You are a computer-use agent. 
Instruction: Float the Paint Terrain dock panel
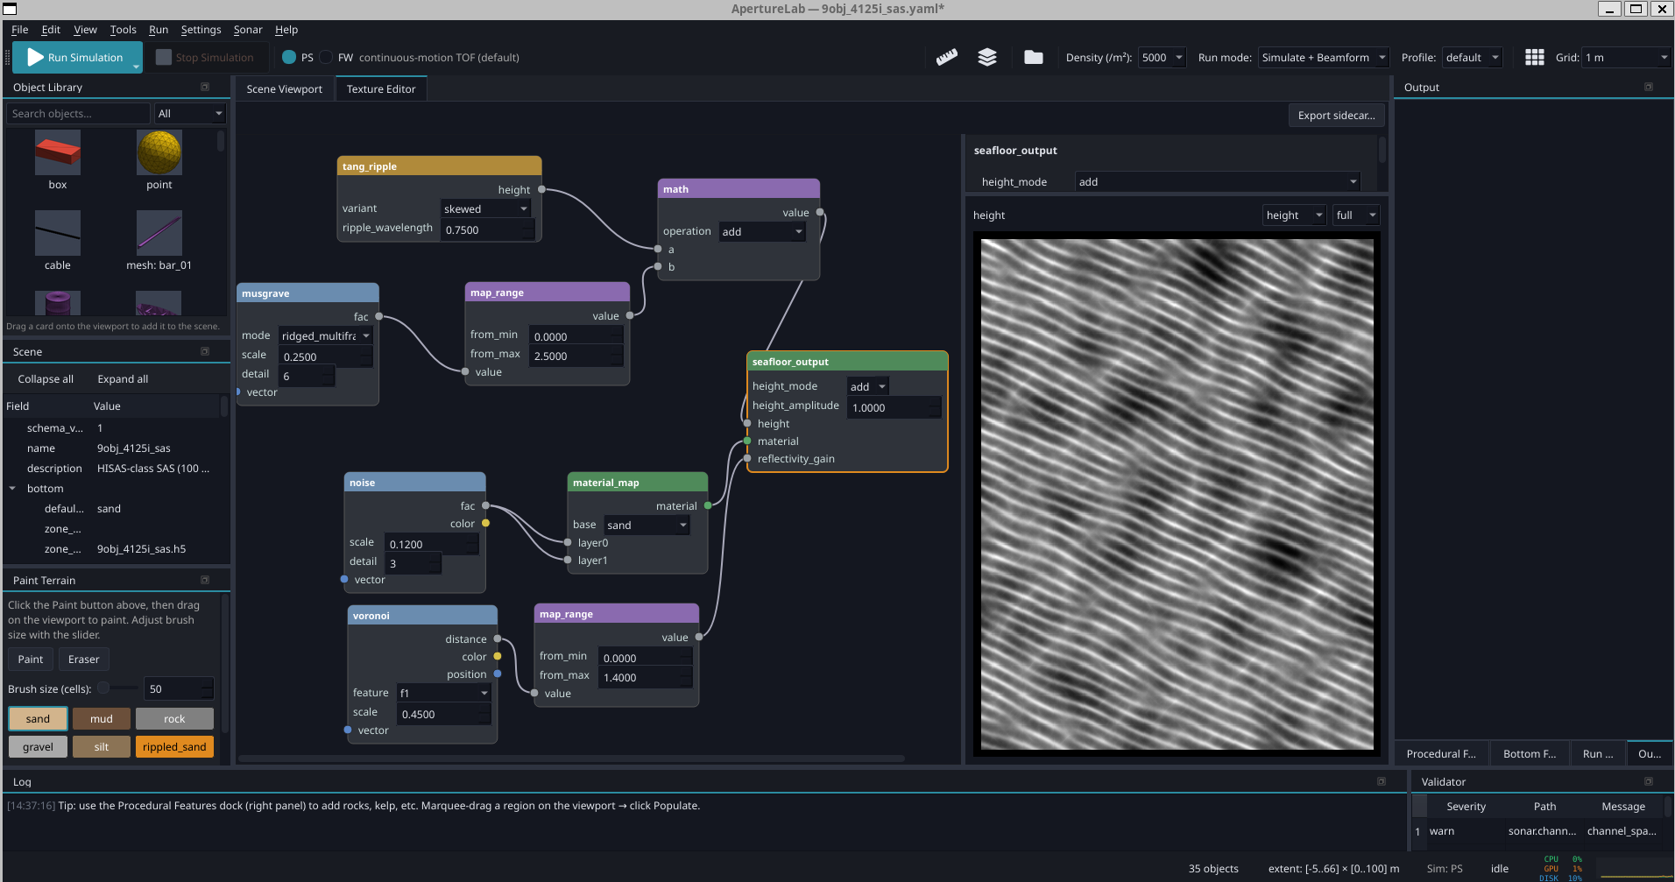205,580
